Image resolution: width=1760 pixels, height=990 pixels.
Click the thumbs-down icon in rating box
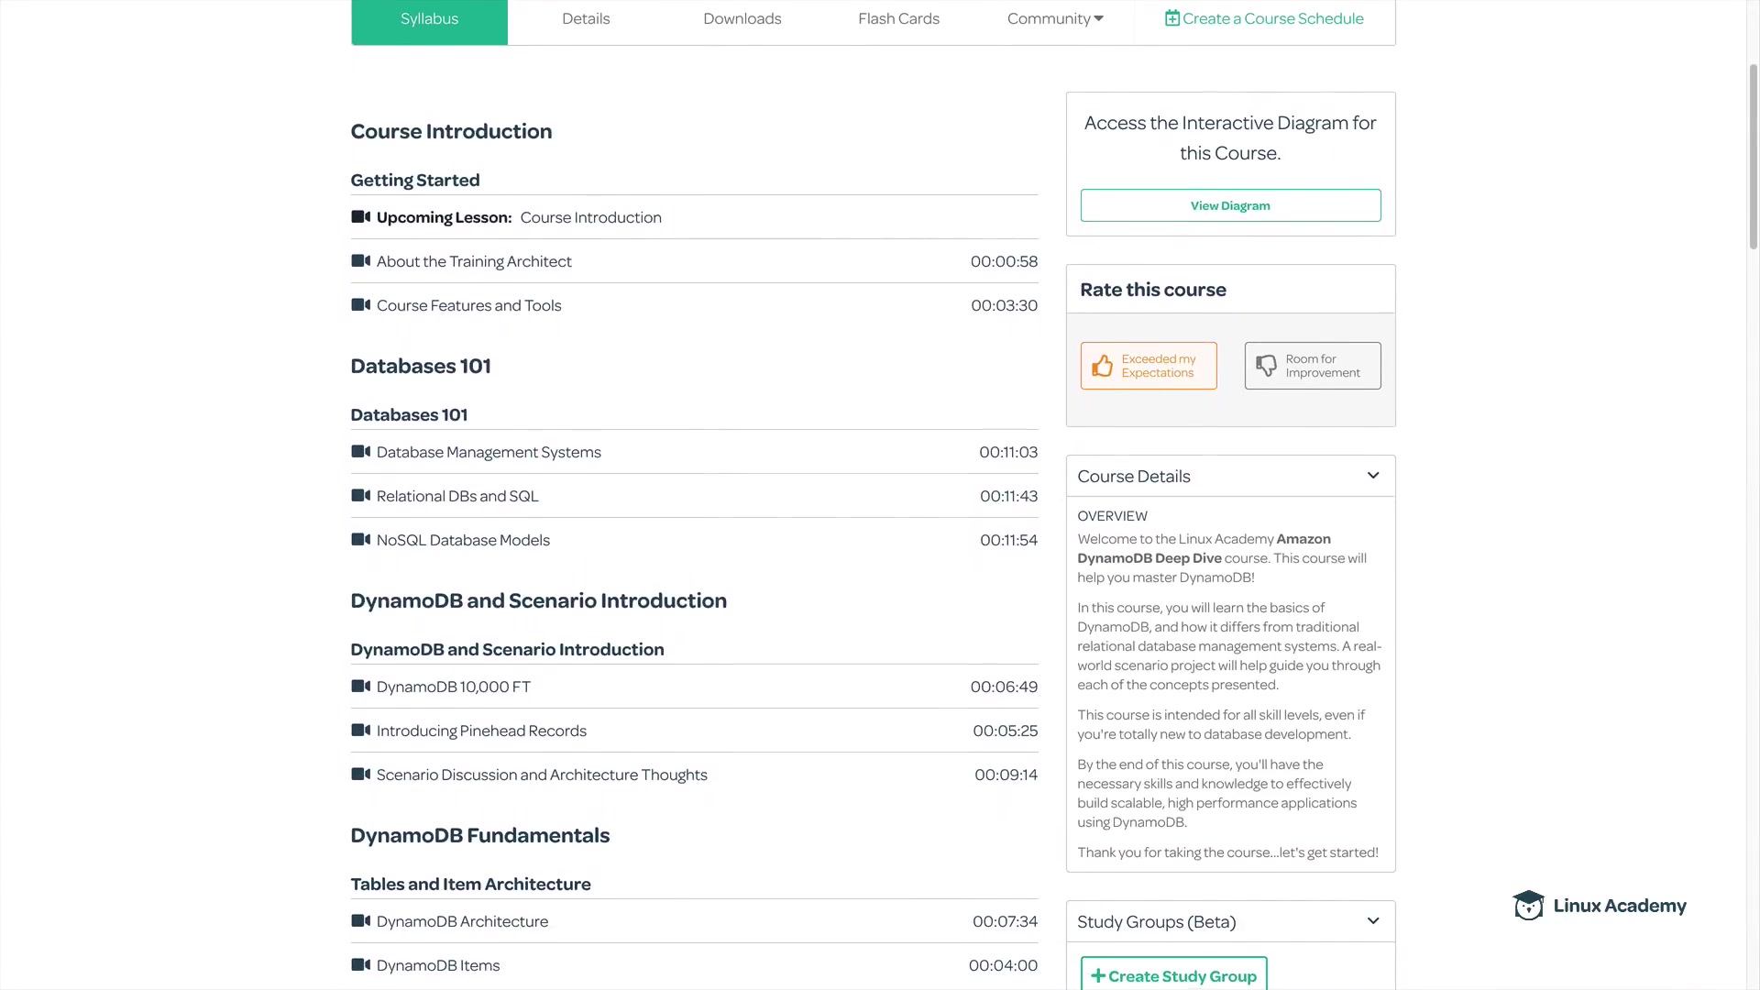(x=1266, y=366)
